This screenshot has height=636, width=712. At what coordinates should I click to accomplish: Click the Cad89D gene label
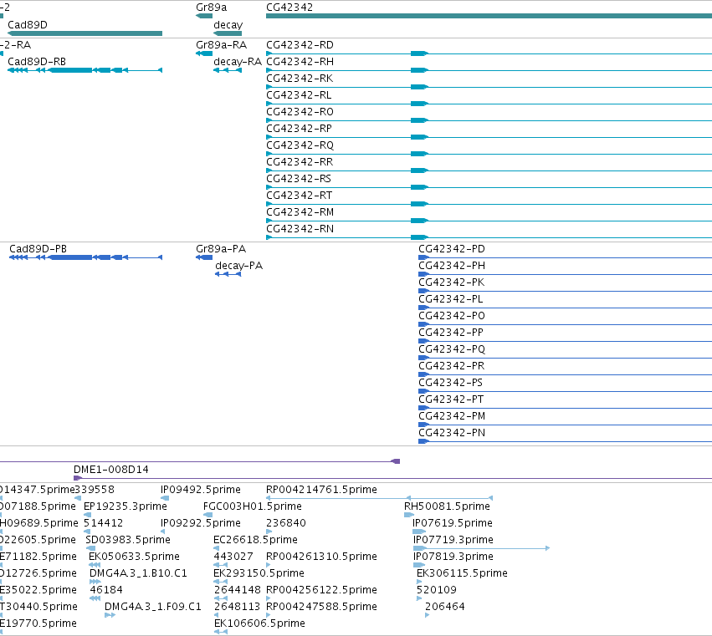coord(28,25)
